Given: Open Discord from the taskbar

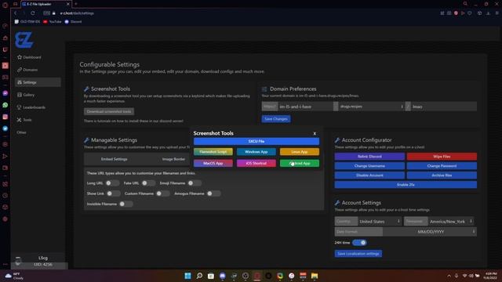Looking at the screenshot, I should 223,276.
